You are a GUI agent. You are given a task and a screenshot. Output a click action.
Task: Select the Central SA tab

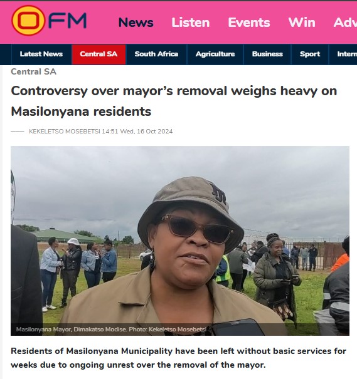click(x=99, y=54)
